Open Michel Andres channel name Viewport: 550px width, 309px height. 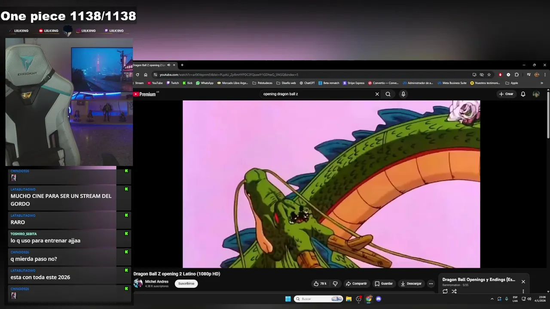[x=157, y=282]
